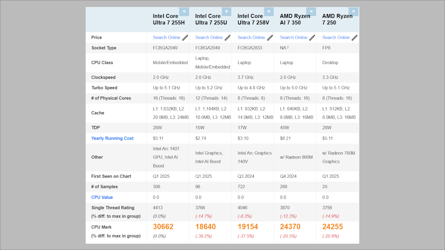
Task: Click the CPU Value link
Action: click(102, 197)
